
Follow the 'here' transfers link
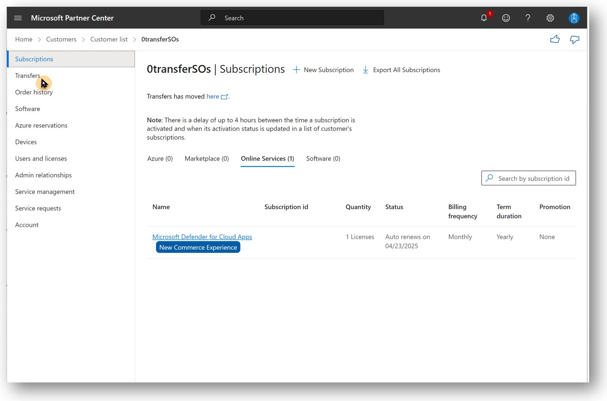coord(213,96)
